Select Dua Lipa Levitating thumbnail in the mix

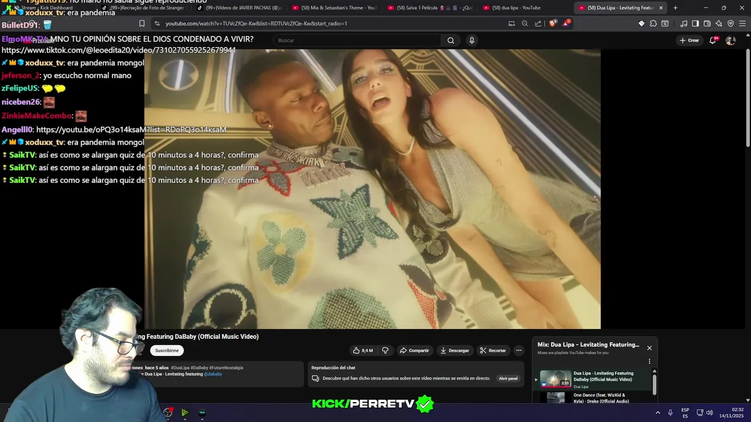tap(555, 379)
